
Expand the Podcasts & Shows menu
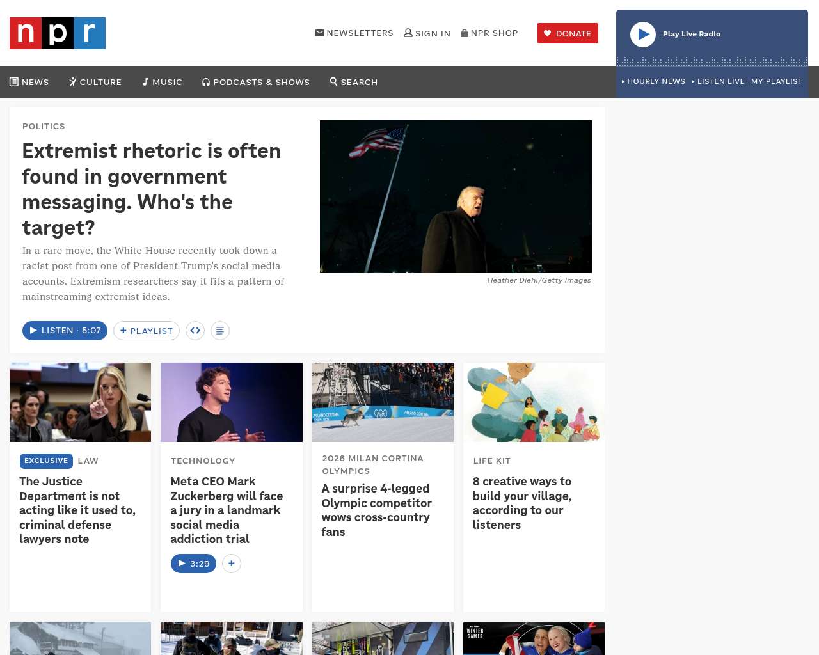(256, 82)
